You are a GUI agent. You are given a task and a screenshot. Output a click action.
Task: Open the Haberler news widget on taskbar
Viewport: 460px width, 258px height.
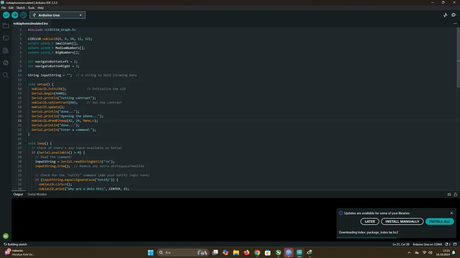coord(19,252)
